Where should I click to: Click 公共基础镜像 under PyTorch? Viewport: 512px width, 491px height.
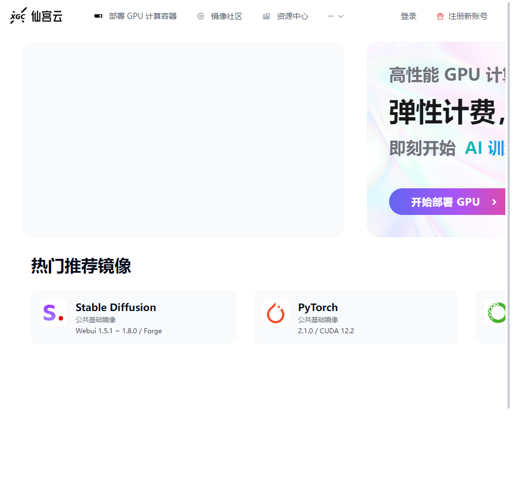click(x=318, y=320)
